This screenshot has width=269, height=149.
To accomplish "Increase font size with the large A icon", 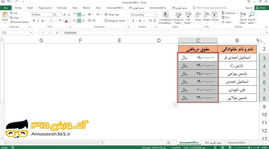I will click(x=65, y=15).
